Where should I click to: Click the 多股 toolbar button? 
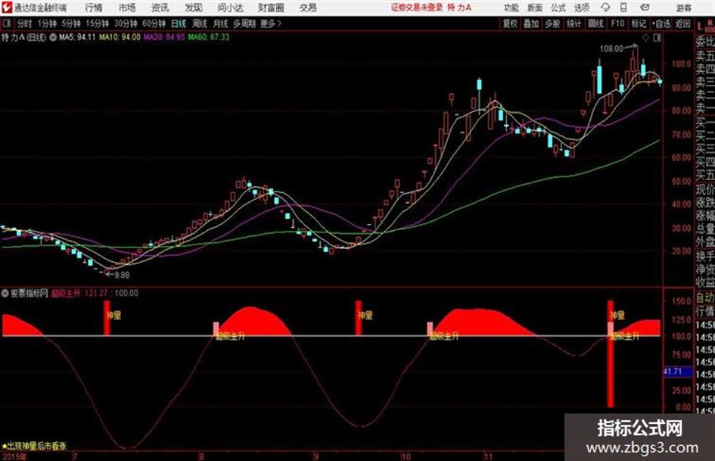point(552,23)
